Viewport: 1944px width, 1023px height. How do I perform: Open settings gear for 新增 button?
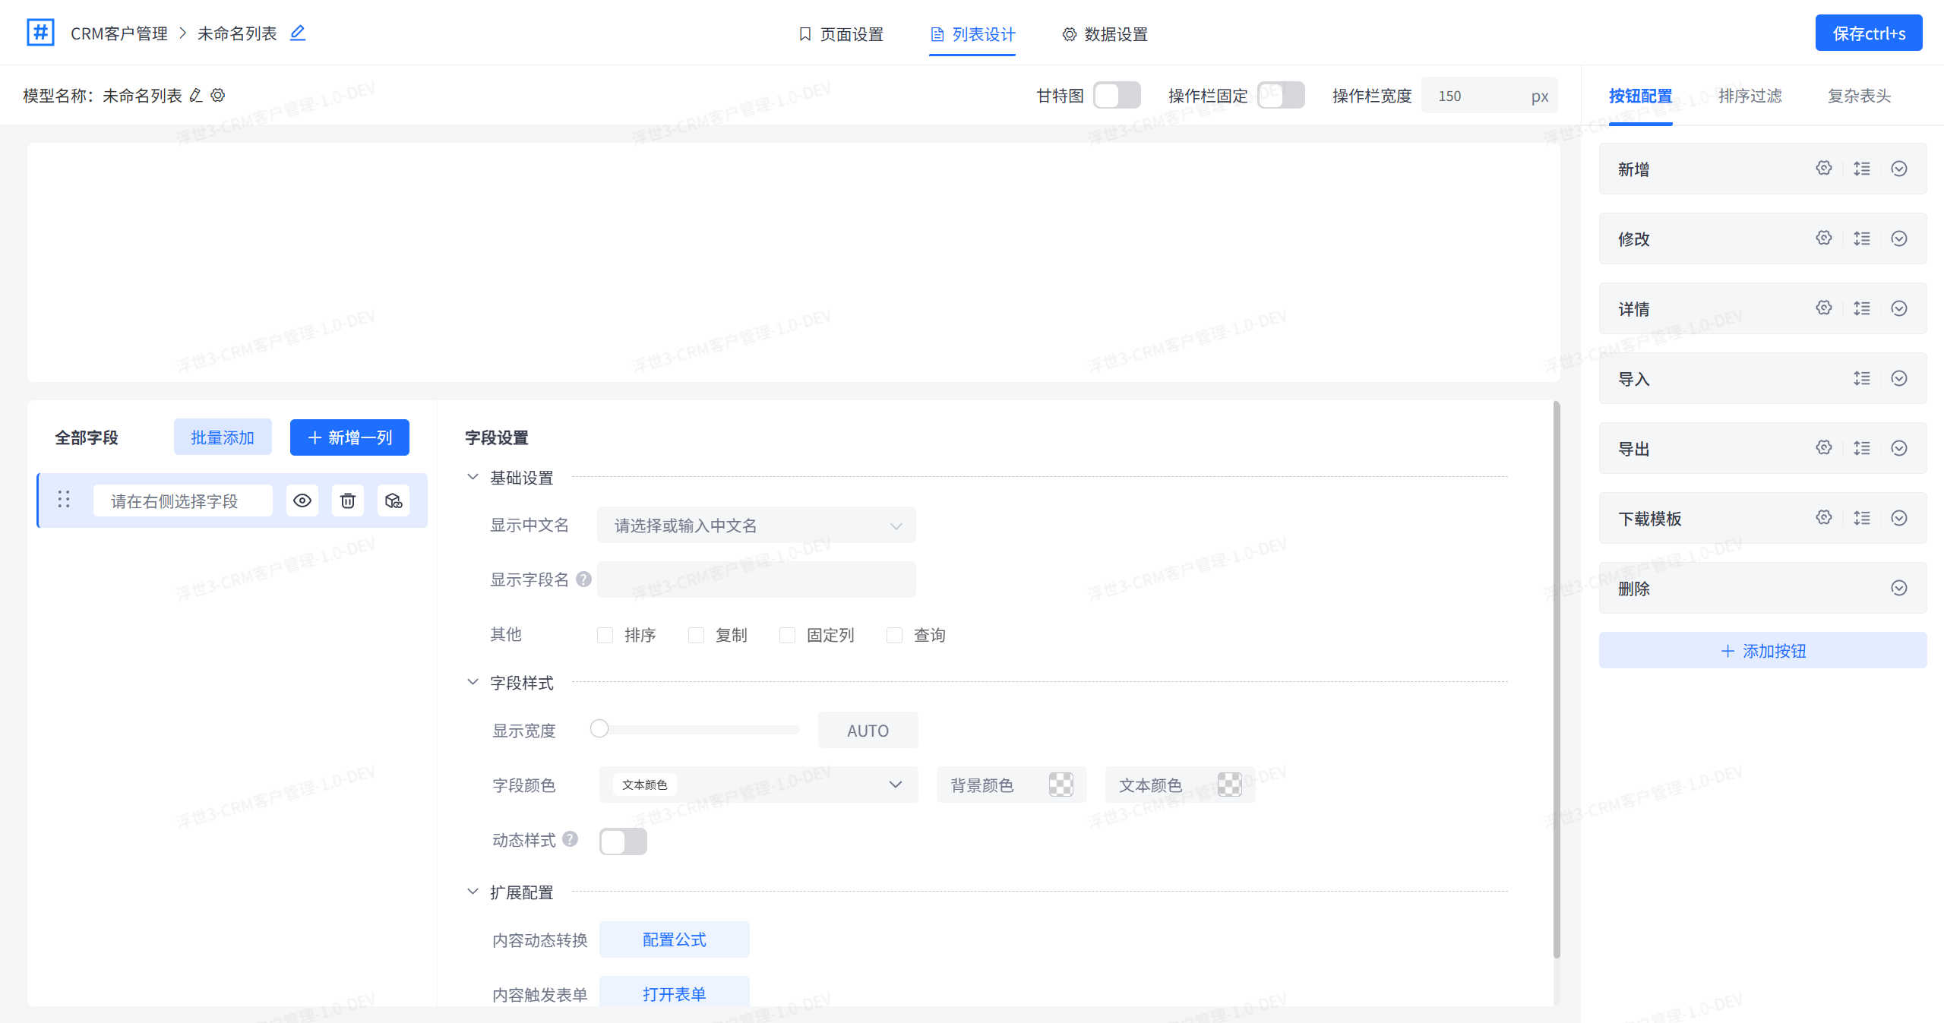1823,169
